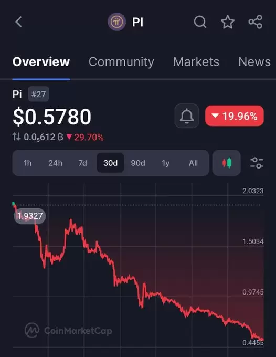Swap currency using the arrows next to BTC price
Viewport: 276px width, 357px height.
(x=16, y=137)
